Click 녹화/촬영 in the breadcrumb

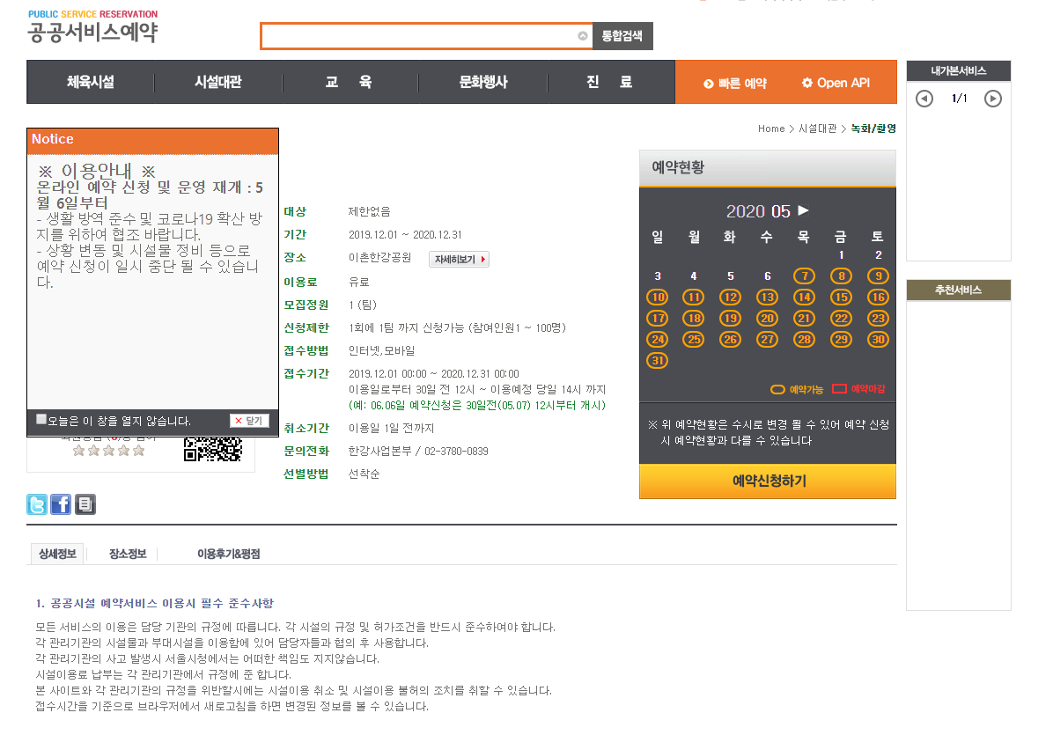[873, 129]
